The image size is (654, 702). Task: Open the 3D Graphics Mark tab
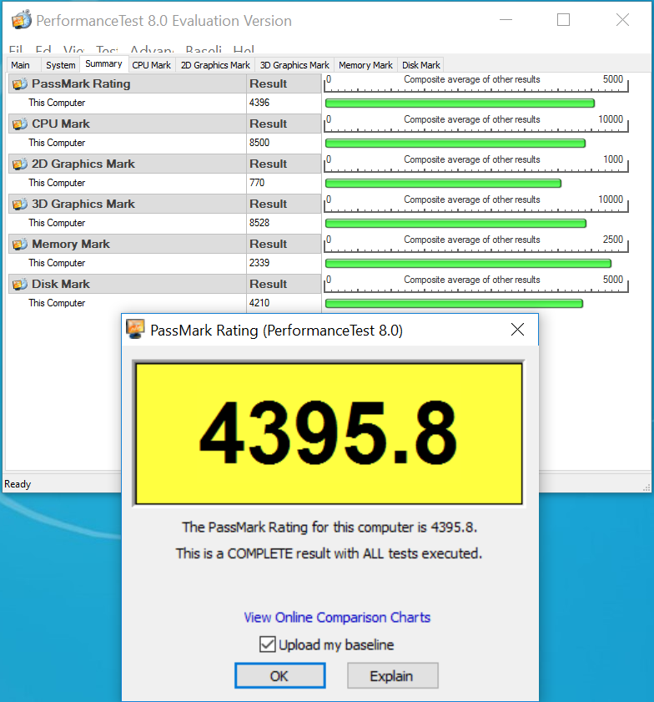tap(294, 65)
